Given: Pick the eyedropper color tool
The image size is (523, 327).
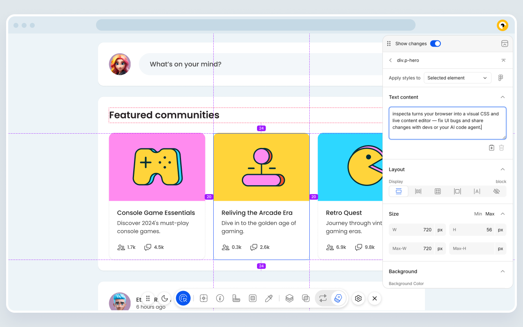Looking at the screenshot, I should tap(268, 298).
